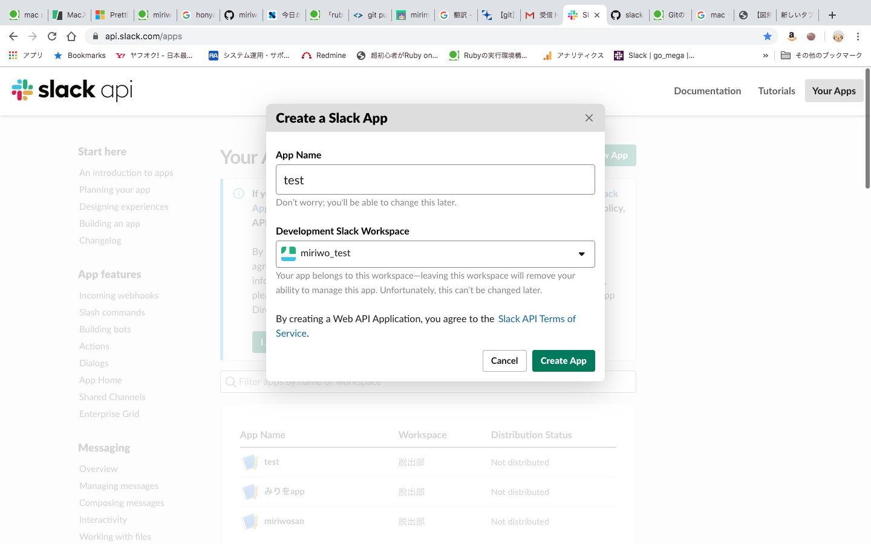Click the Create App button
The width and height of the screenshot is (871, 544).
tap(564, 361)
